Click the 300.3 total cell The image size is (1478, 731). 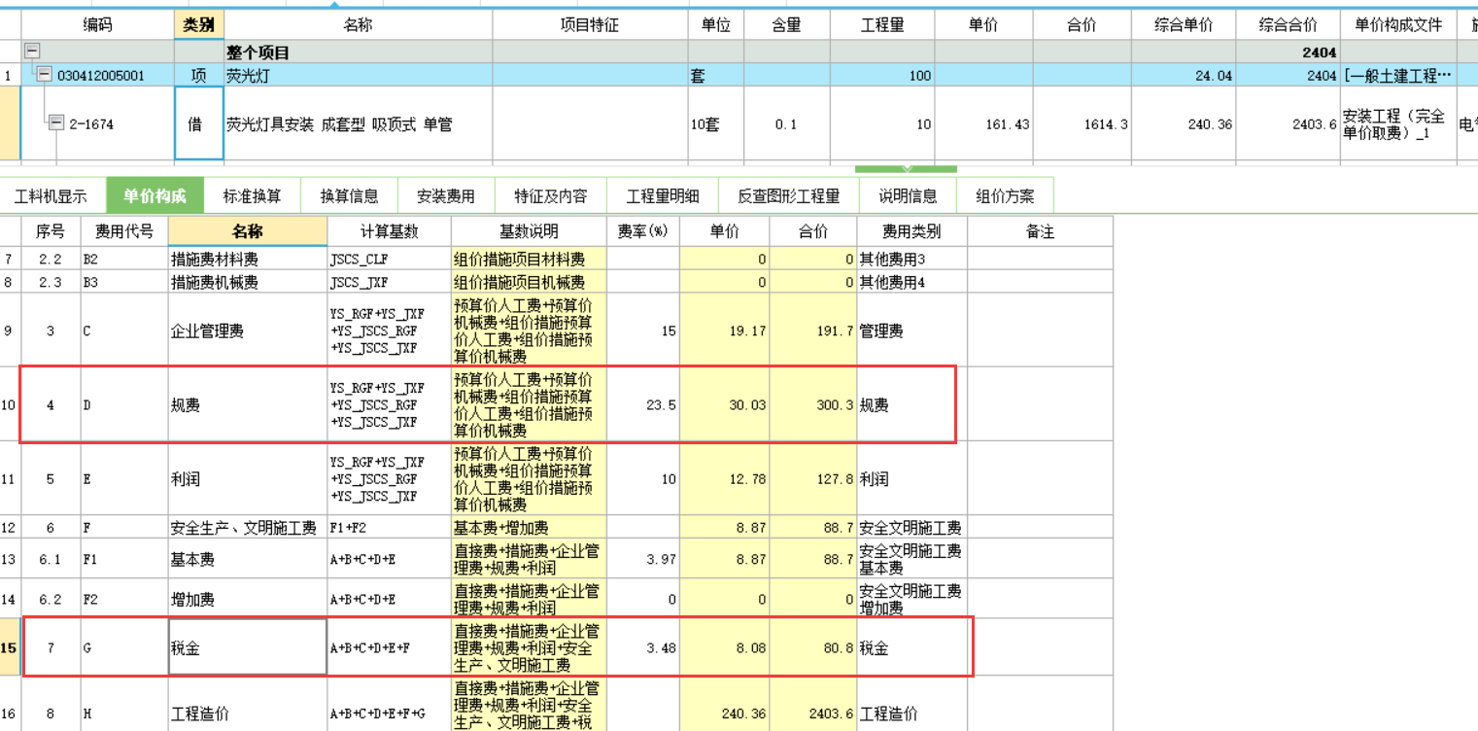click(813, 404)
